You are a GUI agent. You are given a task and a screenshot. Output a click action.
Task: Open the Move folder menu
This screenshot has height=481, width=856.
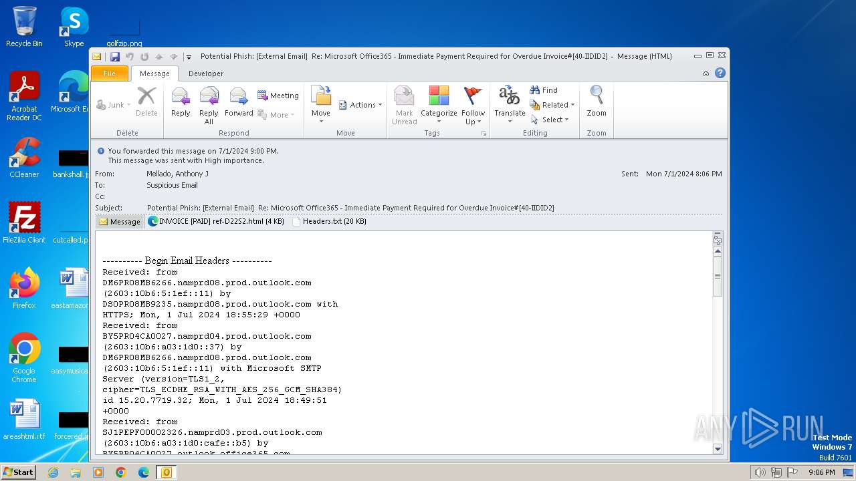321,104
